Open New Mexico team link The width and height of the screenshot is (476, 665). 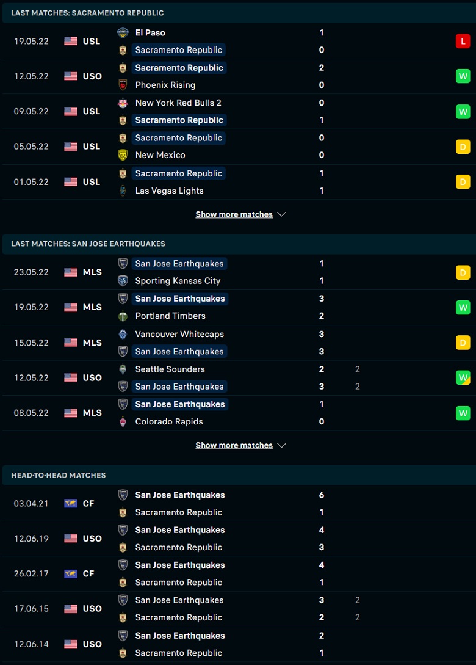160,154
